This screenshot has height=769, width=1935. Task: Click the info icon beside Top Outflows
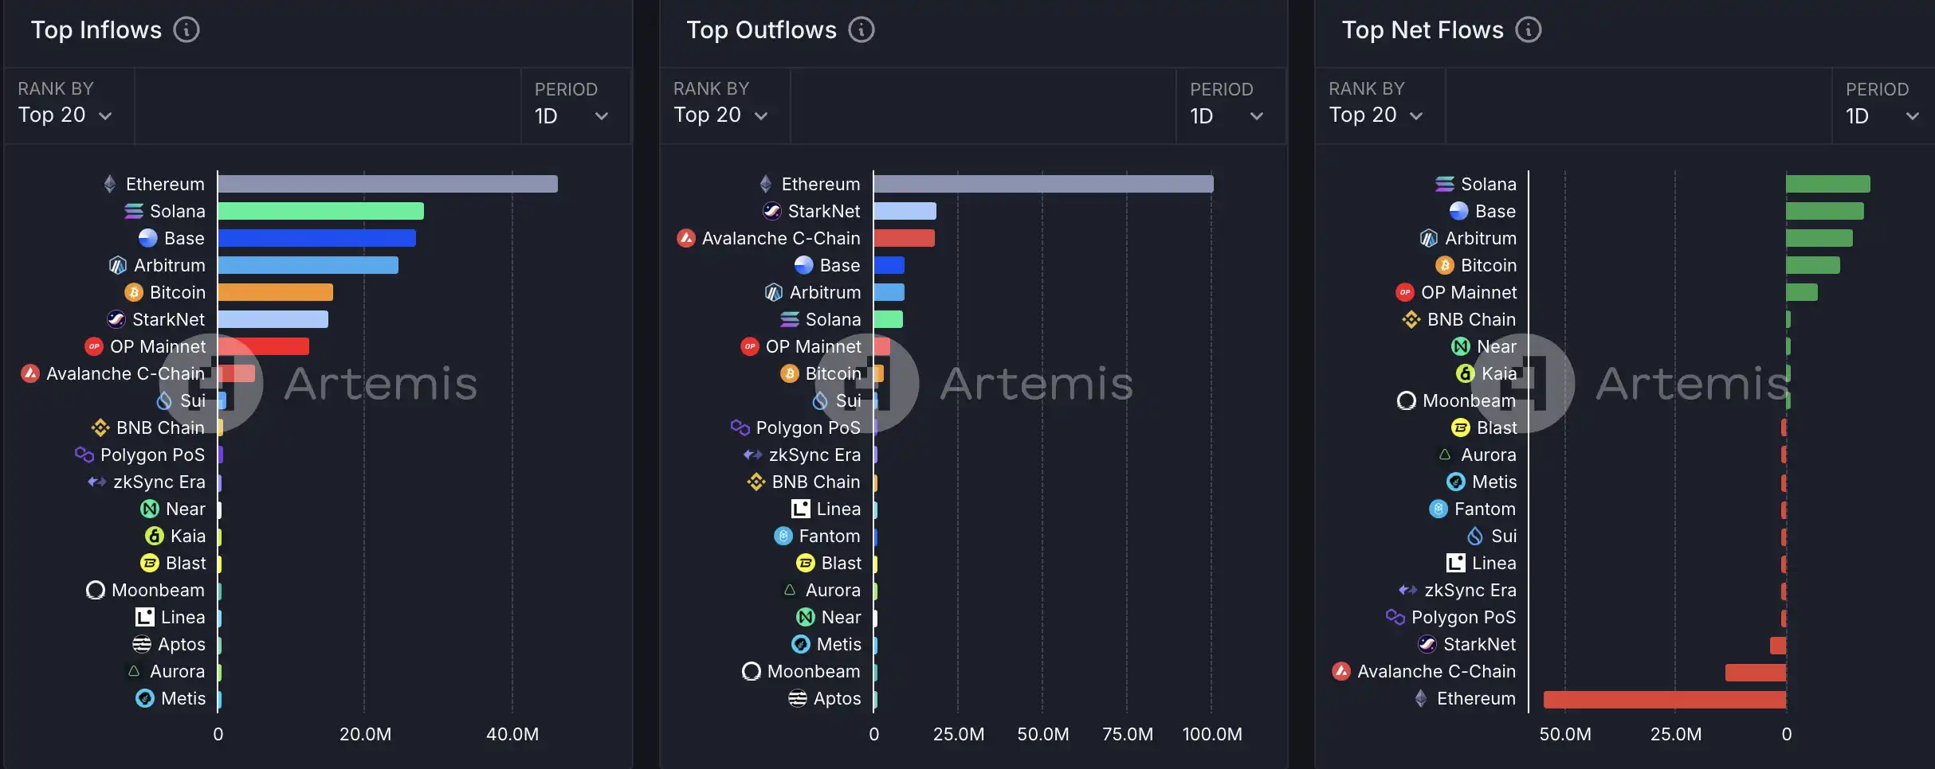tap(861, 30)
